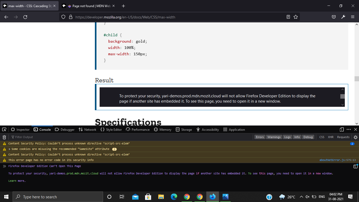Open the Firefox hamburger menu
This screenshot has width=359, height=202.
pos(353,17)
